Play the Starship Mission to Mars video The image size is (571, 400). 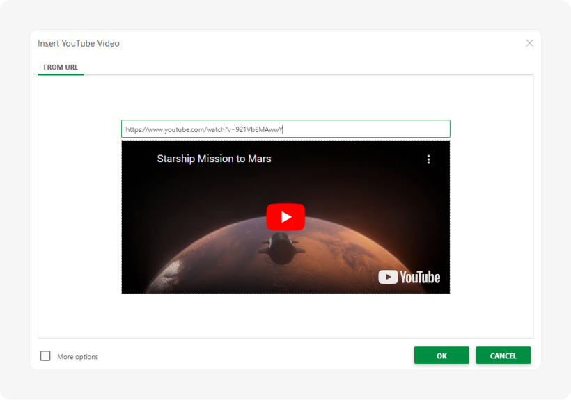pos(285,217)
